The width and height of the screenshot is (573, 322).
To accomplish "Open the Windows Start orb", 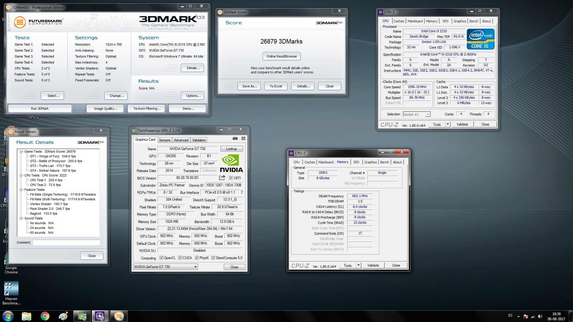I will point(8,316).
